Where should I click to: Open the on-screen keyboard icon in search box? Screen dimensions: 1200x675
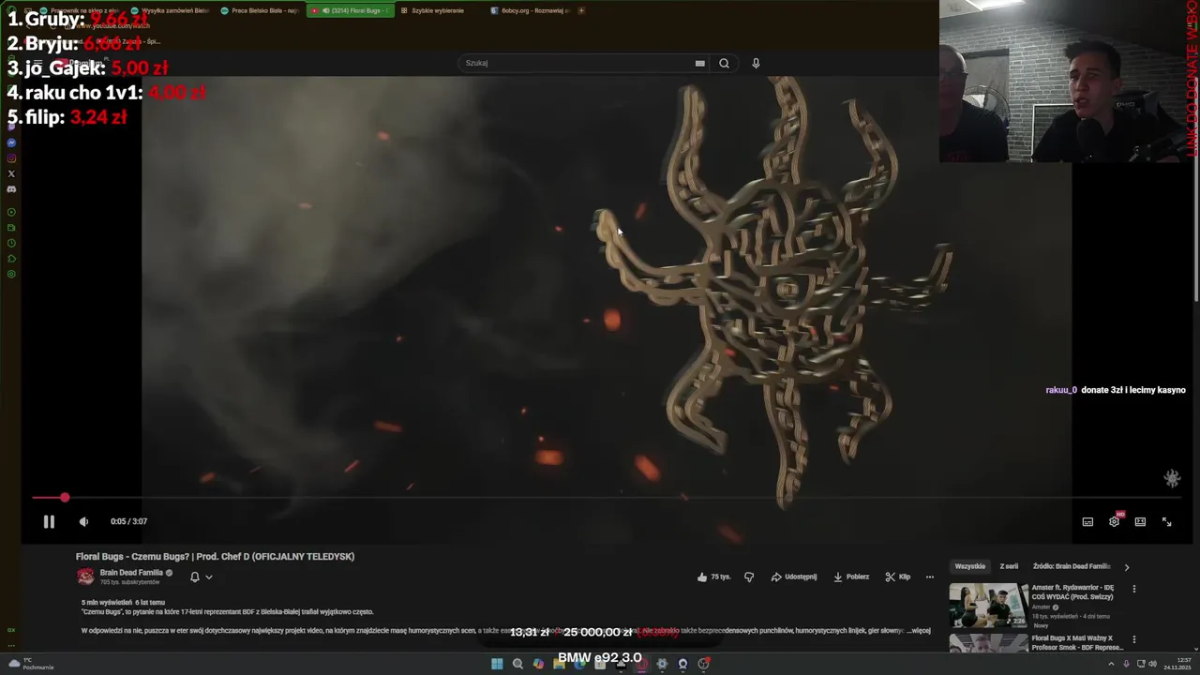point(699,63)
